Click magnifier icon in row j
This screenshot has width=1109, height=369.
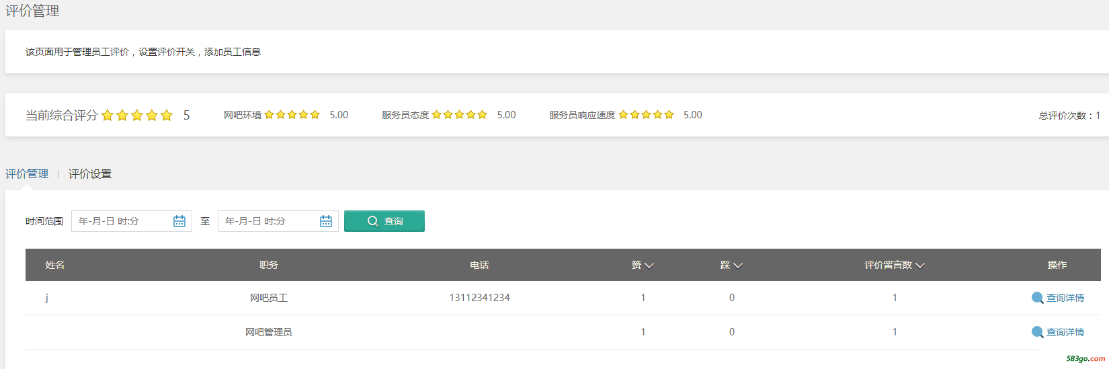(1038, 298)
